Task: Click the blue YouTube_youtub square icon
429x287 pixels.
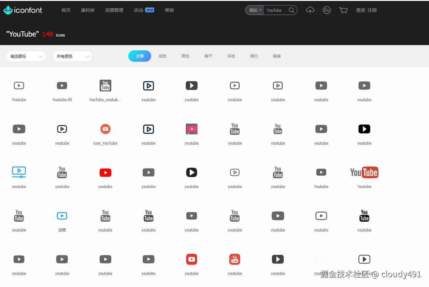Action: [x=105, y=86]
